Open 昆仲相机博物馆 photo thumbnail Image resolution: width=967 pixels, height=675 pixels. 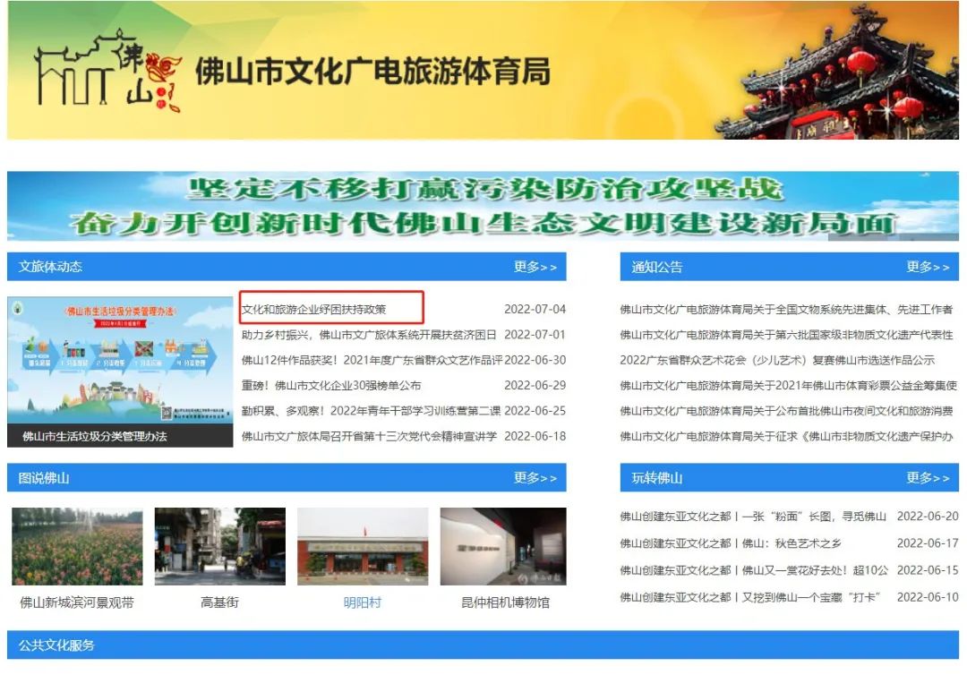coord(505,547)
